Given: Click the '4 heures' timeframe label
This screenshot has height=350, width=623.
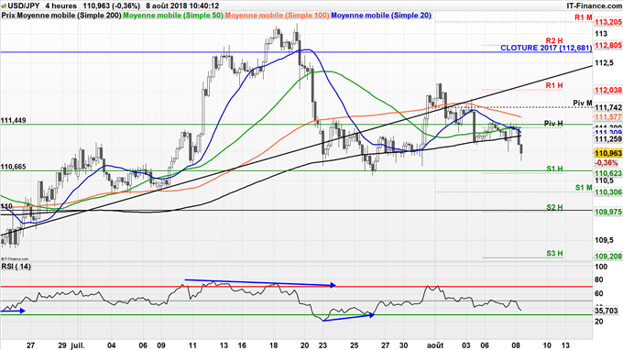Looking at the screenshot, I should [61, 6].
